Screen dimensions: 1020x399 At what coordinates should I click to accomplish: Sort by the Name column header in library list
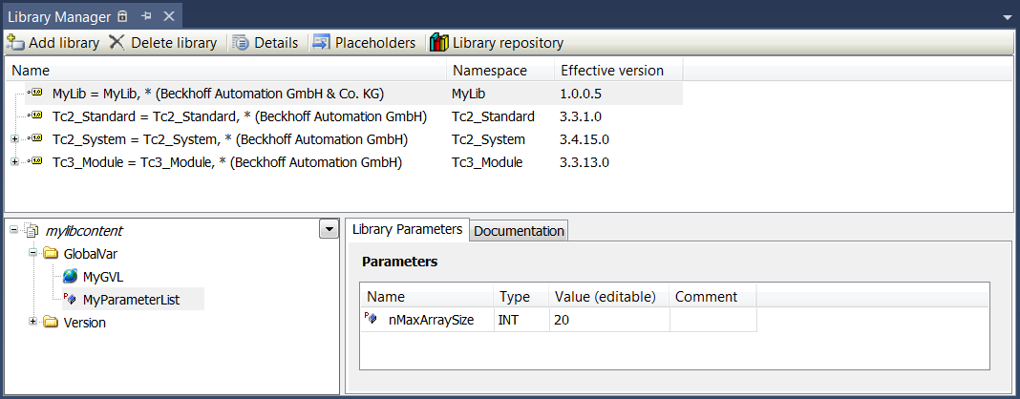click(x=225, y=71)
